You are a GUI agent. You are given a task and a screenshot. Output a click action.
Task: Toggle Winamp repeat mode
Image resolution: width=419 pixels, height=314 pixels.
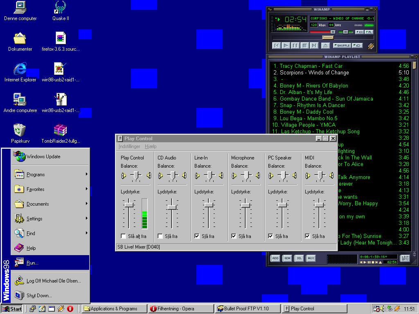click(358, 46)
